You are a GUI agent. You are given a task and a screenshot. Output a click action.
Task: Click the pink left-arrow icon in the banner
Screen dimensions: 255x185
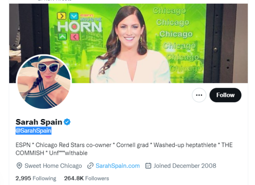tap(74, 37)
